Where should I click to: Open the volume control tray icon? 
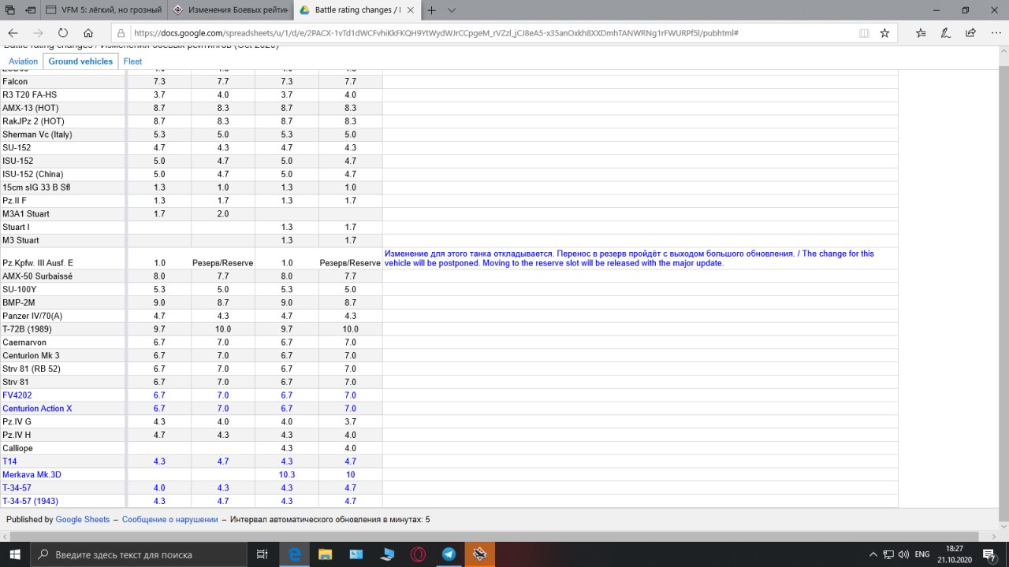point(903,554)
